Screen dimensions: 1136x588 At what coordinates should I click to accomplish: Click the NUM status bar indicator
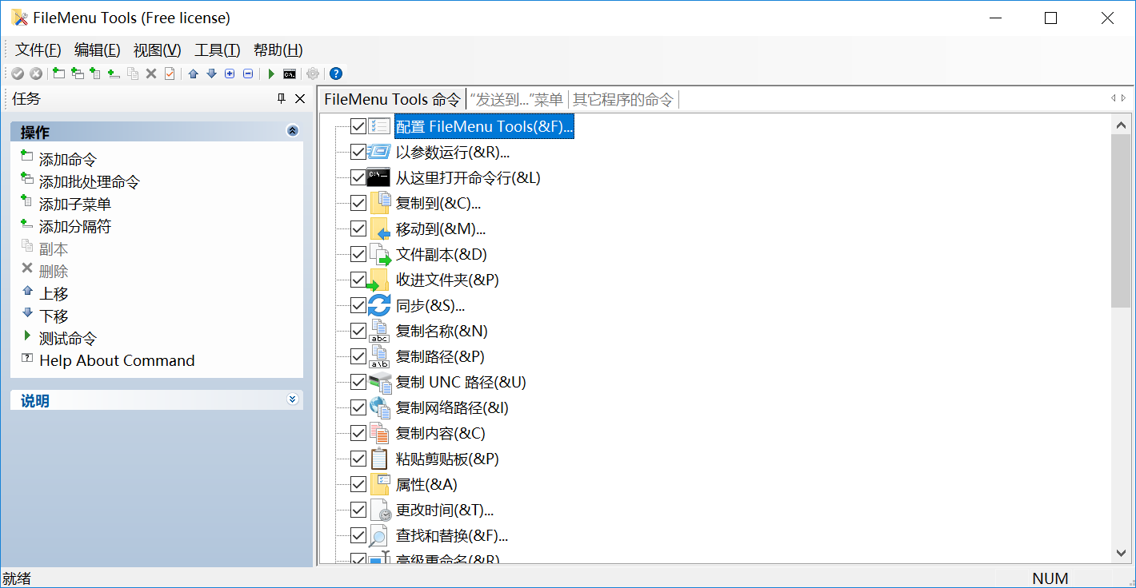click(x=1050, y=578)
